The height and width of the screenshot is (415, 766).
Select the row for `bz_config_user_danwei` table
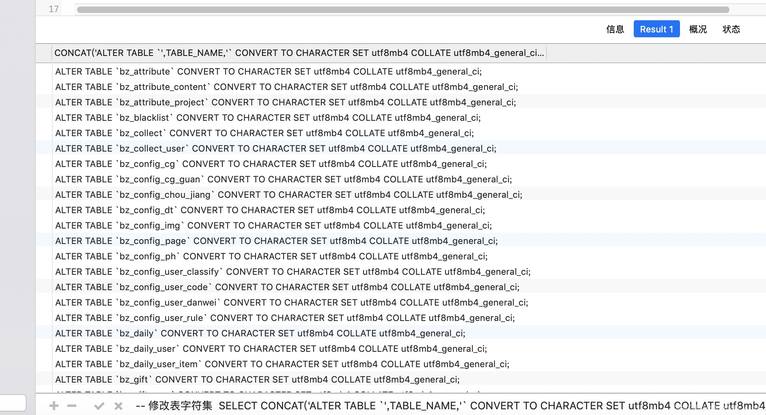coord(401,303)
